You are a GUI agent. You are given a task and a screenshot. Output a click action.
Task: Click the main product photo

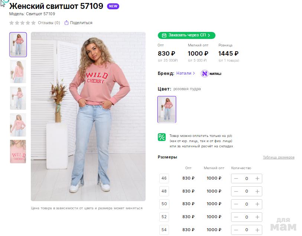[88, 116]
